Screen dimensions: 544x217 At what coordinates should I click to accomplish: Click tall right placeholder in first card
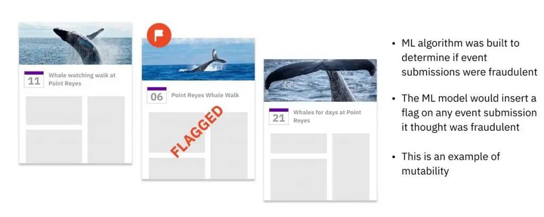(x=106, y=130)
